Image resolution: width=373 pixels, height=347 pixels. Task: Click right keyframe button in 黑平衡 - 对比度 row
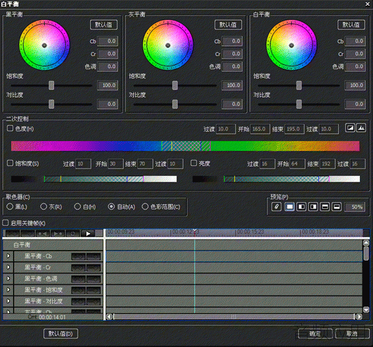pyautogui.click(x=93, y=302)
